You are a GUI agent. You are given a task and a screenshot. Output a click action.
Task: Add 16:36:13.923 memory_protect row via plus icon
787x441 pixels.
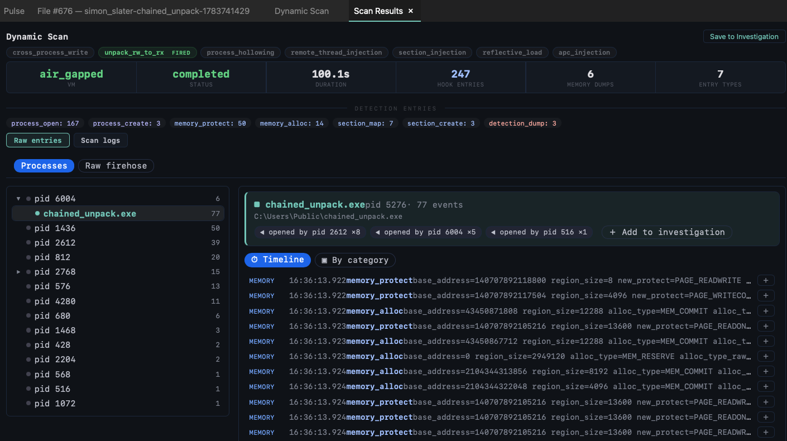(x=766, y=326)
